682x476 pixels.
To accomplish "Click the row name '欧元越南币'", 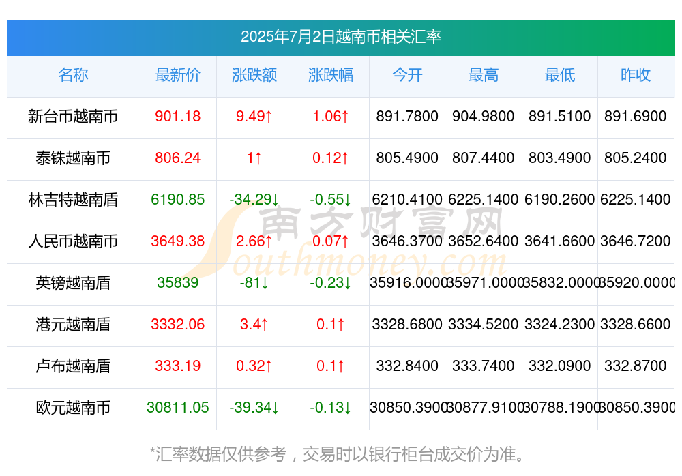I will coord(73,408).
